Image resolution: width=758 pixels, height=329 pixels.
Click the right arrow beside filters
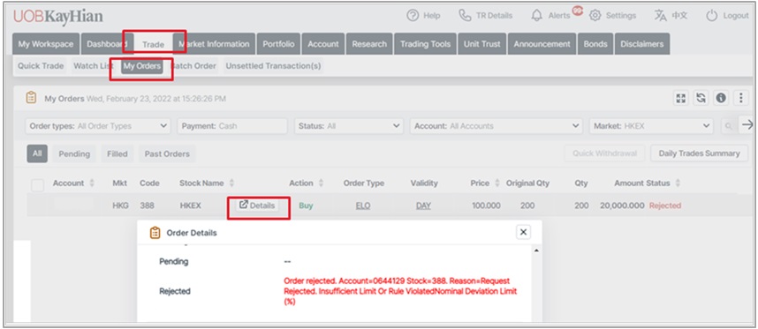coord(747,124)
